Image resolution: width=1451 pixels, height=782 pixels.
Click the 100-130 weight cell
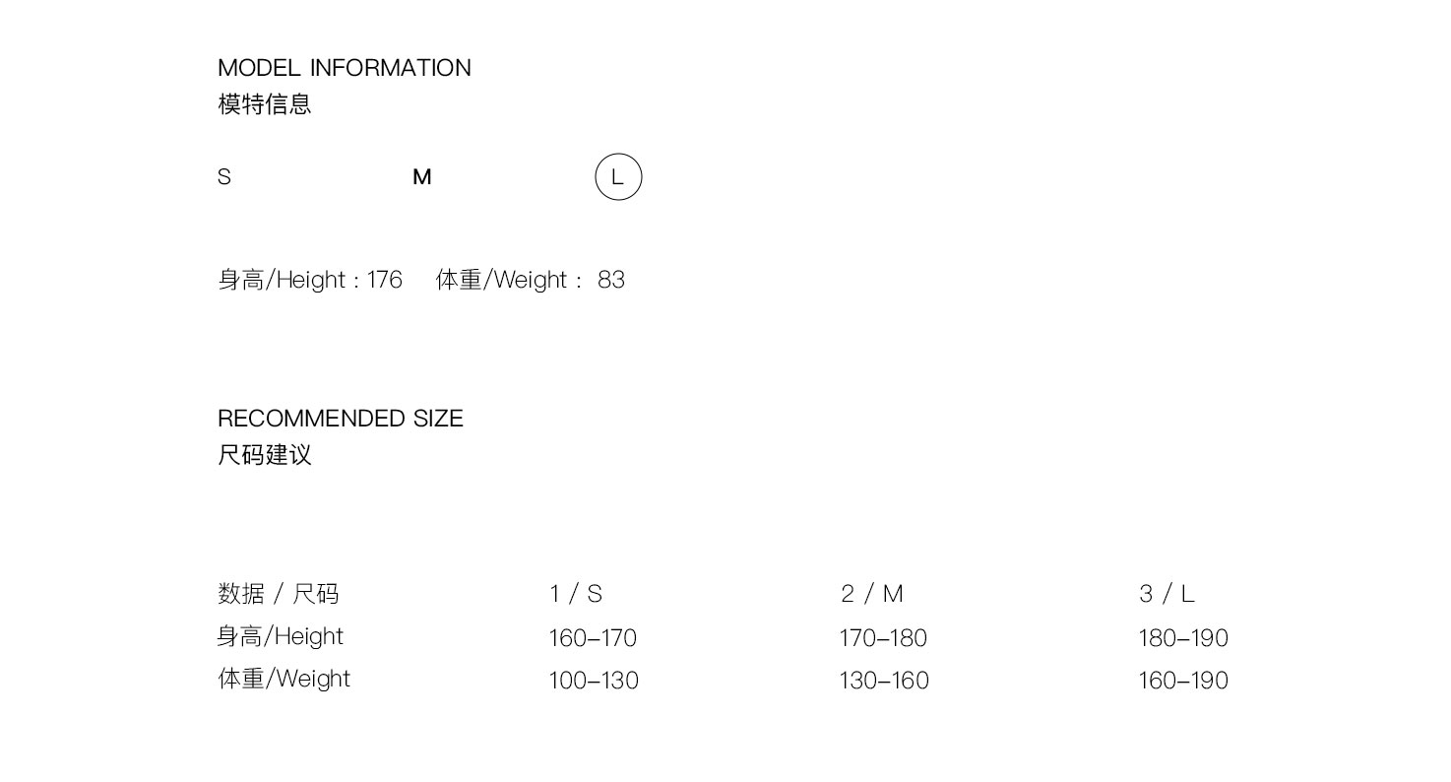[594, 681]
